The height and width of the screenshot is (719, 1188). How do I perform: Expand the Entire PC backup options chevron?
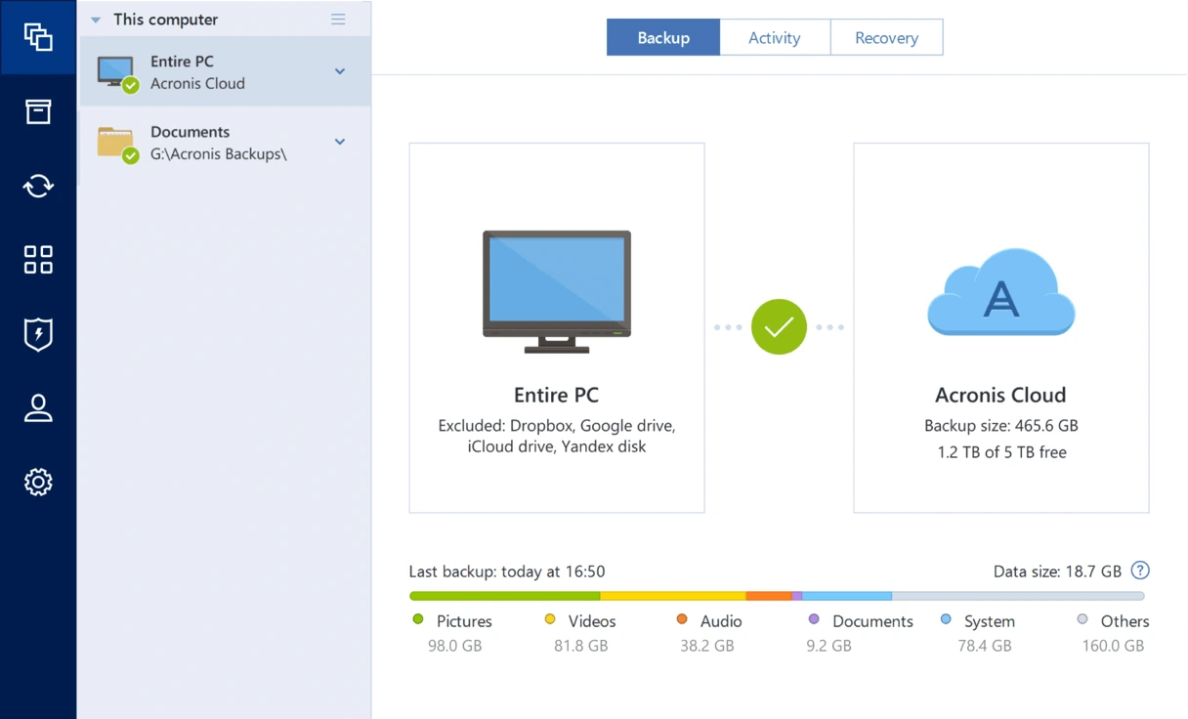coord(340,71)
